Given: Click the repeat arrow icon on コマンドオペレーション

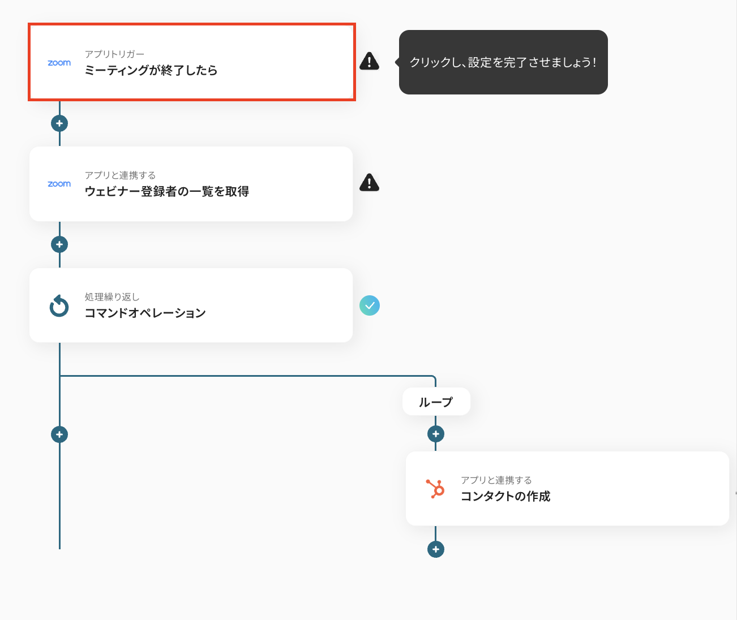Looking at the screenshot, I should 59,305.
